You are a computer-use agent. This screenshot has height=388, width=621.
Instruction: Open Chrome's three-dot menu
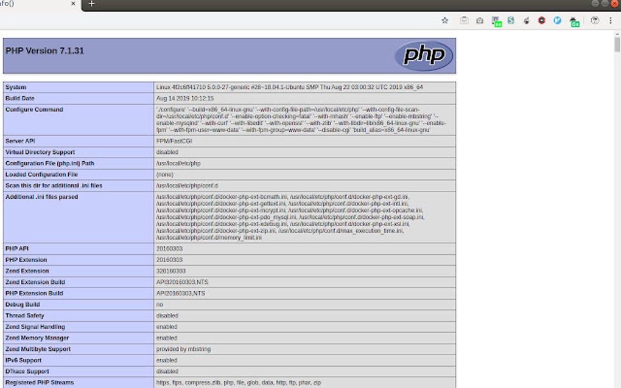tap(611, 20)
